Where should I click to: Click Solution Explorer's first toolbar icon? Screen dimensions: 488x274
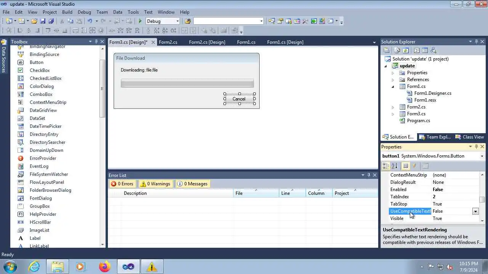(x=386, y=51)
